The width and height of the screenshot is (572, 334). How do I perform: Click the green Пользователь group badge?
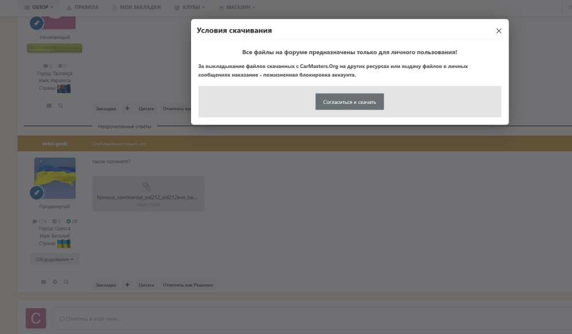(54, 48)
